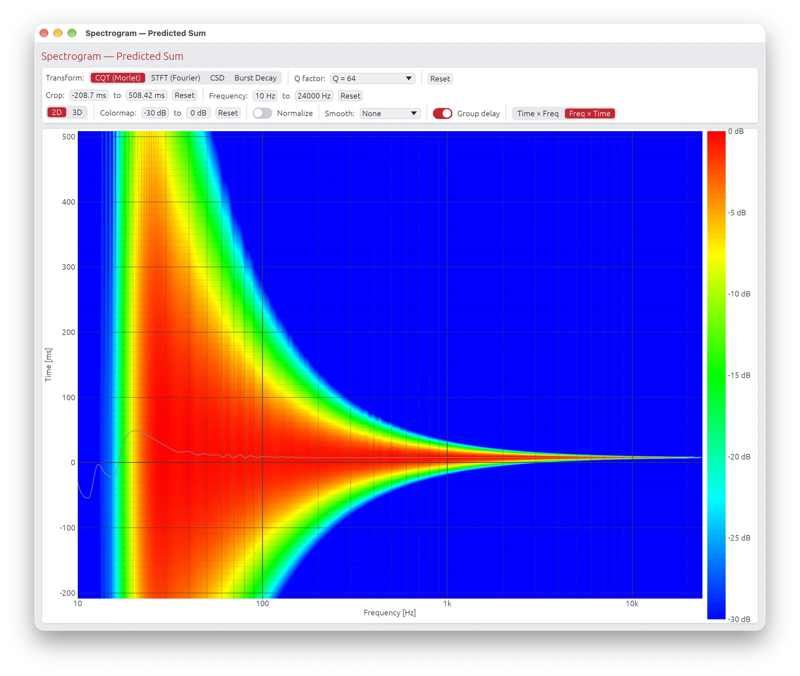
Task: Switch to STFT (Fourier) transform
Action: 175,78
